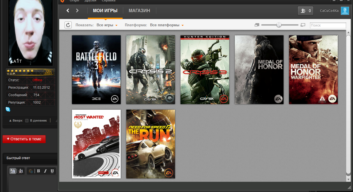Click the 'Быстрый ответ' header
The width and height of the screenshot is (353, 192).
[x=18, y=158]
